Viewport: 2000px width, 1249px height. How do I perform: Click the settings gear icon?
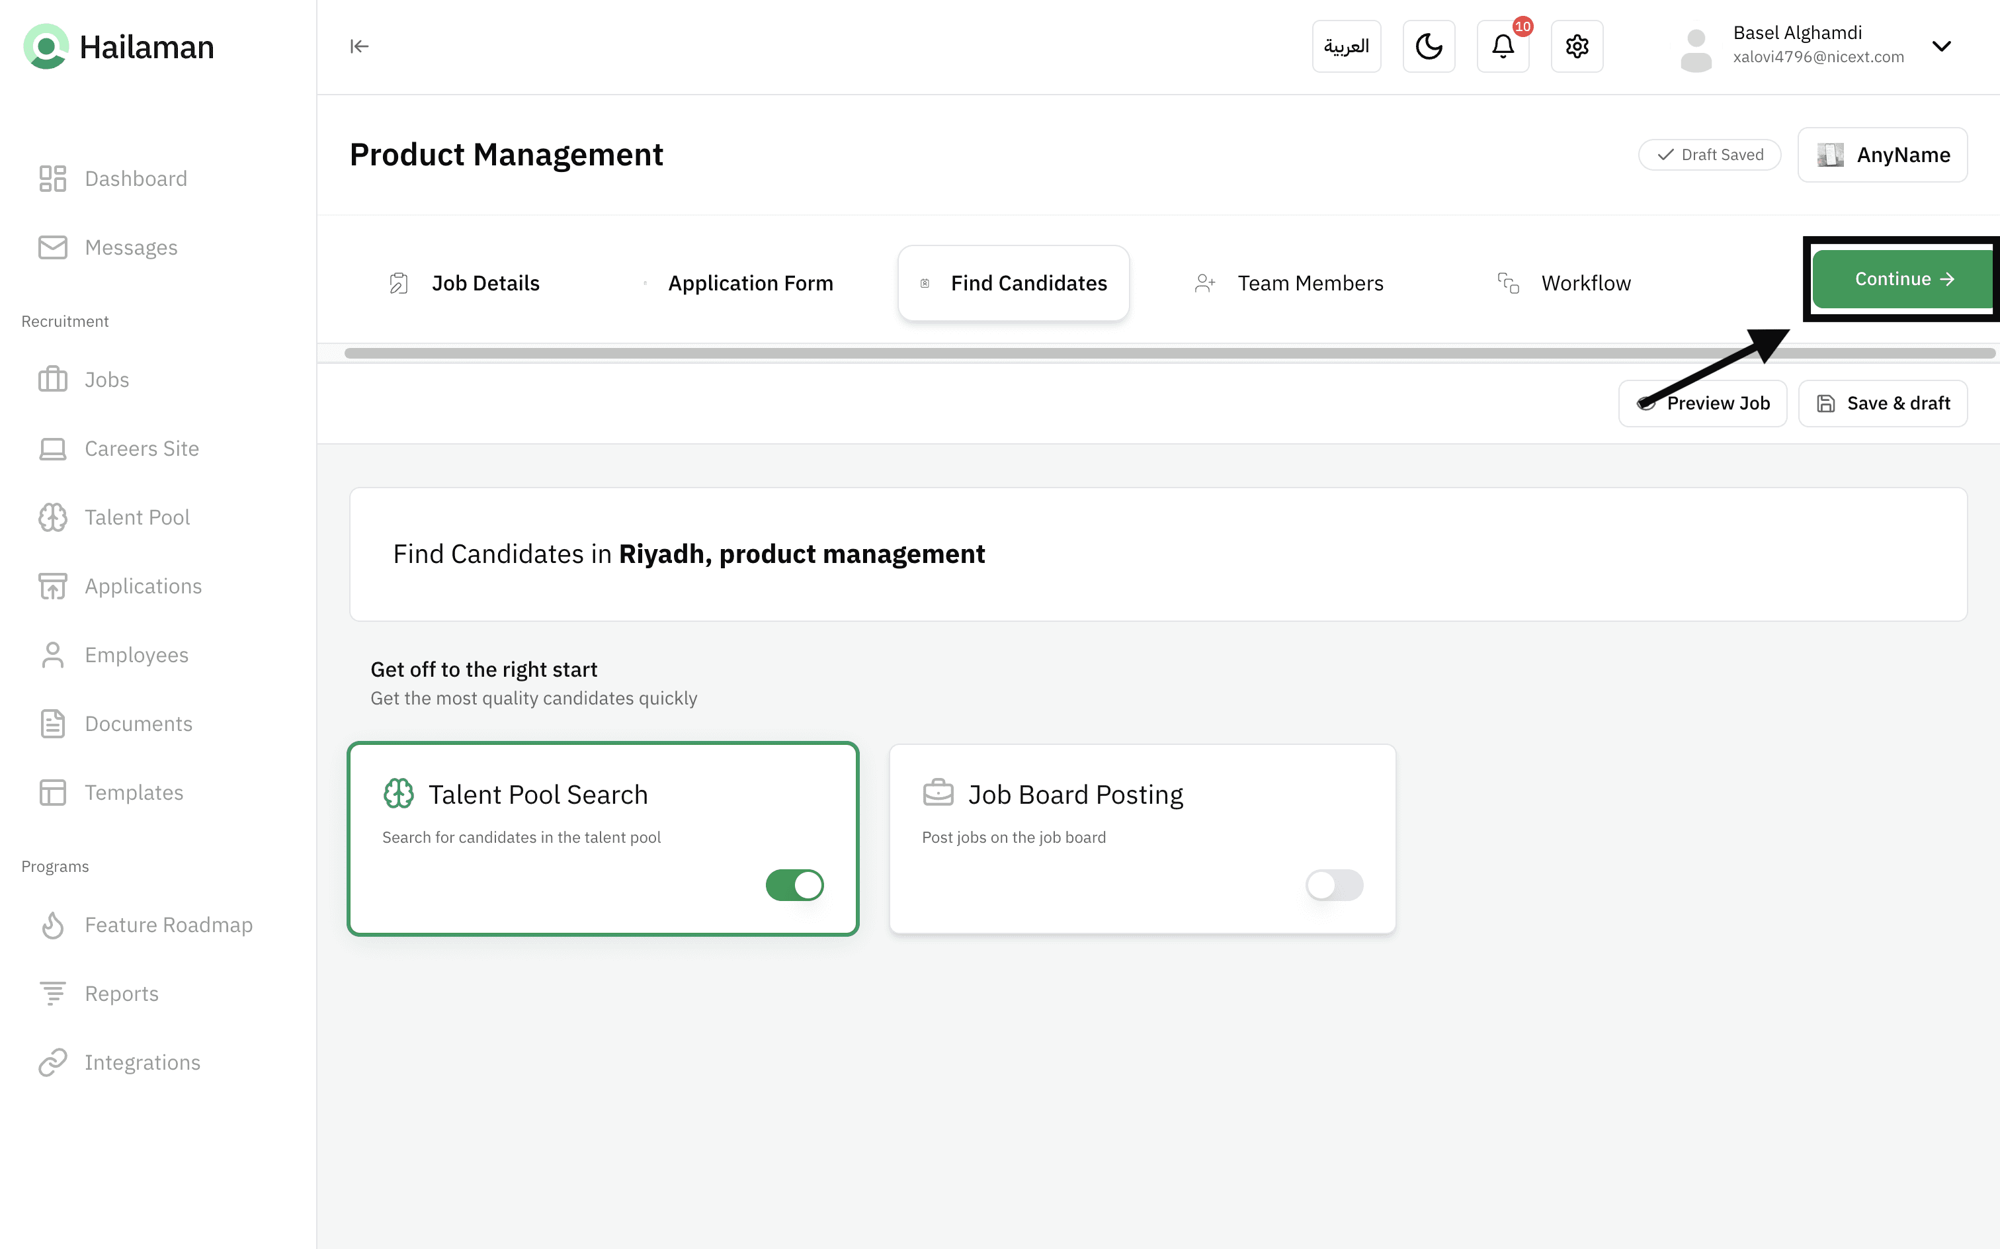[1576, 46]
